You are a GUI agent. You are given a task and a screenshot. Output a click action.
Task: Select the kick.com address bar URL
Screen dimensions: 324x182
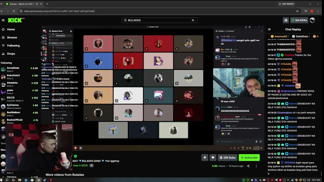(x=59, y=11)
